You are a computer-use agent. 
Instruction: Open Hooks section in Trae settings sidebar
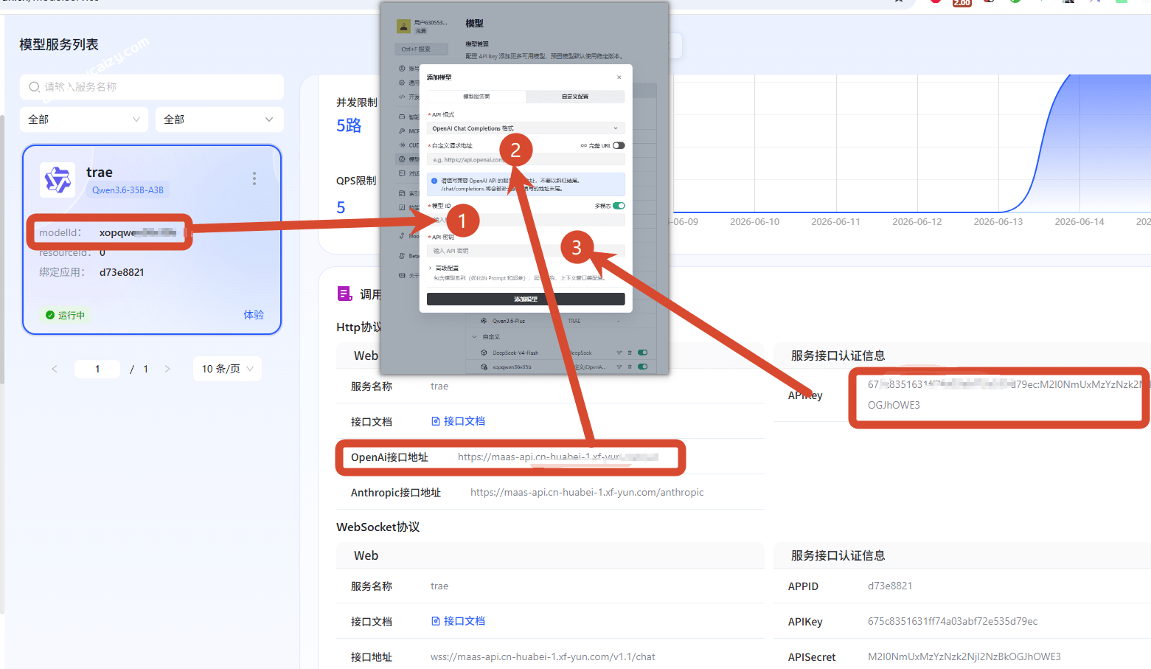tap(409, 236)
